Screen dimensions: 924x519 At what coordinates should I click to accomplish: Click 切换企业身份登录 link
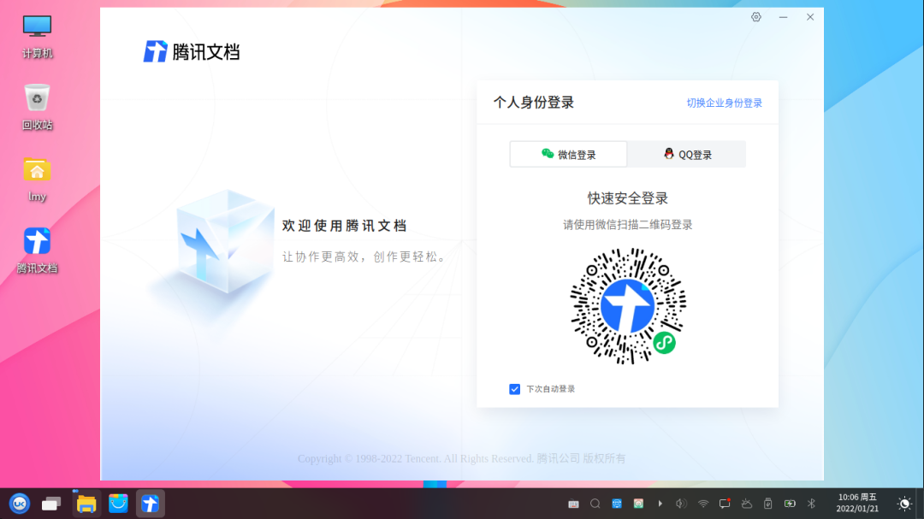(x=725, y=103)
